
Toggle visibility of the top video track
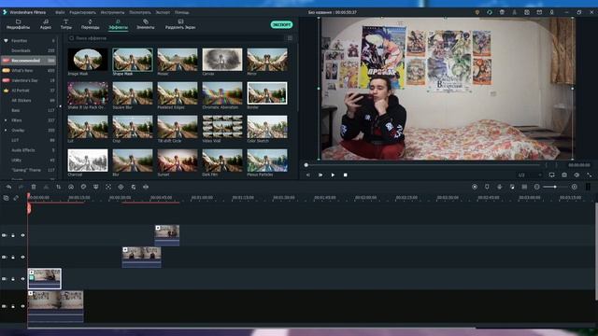click(x=22, y=235)
